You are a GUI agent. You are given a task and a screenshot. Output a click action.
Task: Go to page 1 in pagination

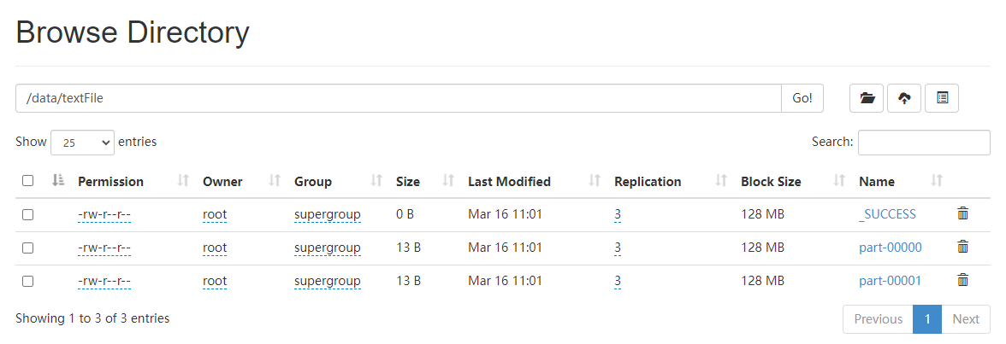coord(927,319)
